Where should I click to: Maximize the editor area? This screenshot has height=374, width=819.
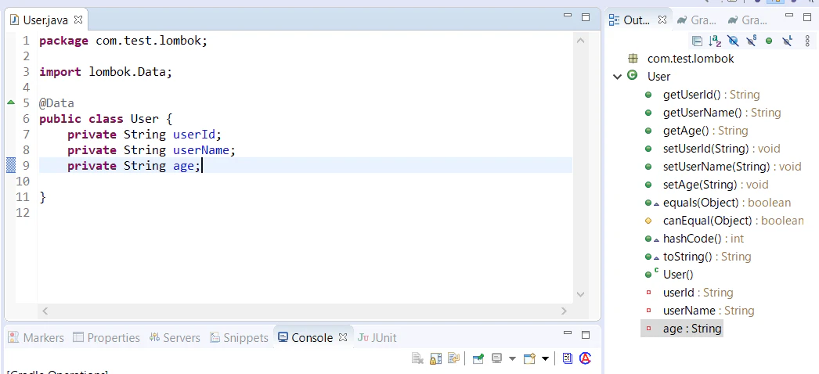(x=586, y=16)
